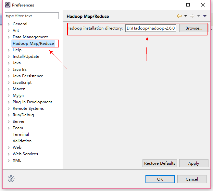The image size is (213, 191).
Task: Select Remote Systems in the tree
Action: tap(28, 108)
